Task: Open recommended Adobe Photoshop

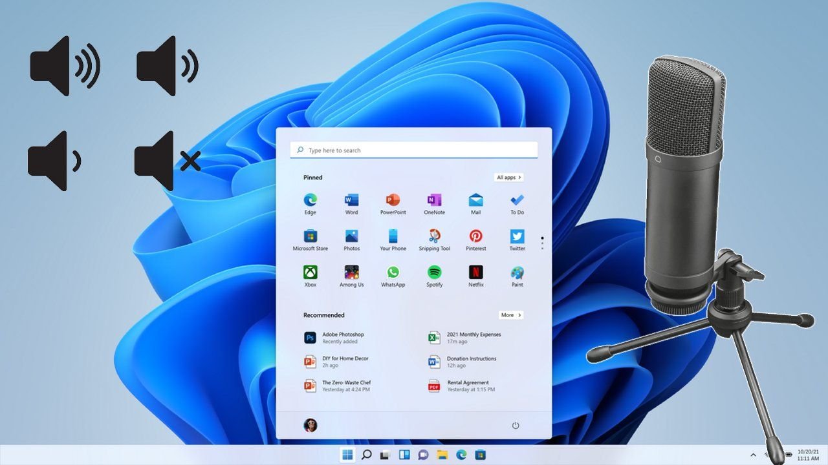Action: click(334, 337)
